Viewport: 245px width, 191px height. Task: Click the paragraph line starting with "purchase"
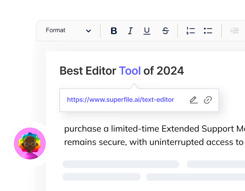[x=152, y=129]
